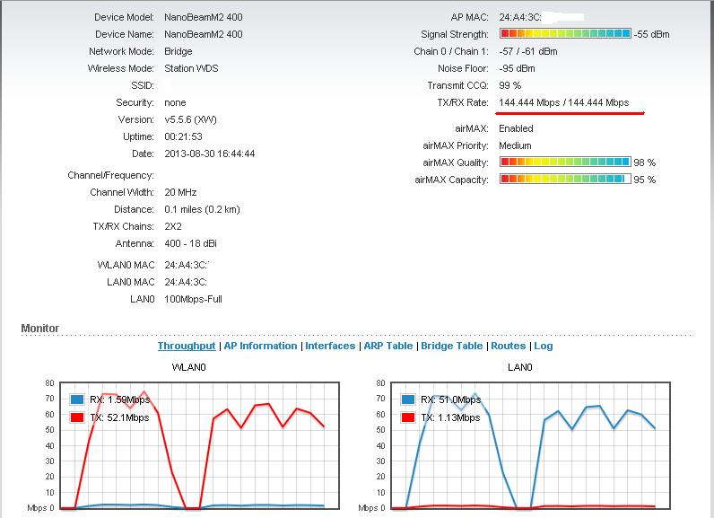Click the Signal Strength colored bar

pyautogui.click(x=564, y=34)
